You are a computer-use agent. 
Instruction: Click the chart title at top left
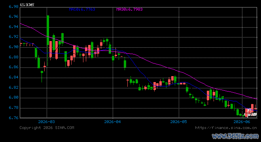(x=27, y=5)
